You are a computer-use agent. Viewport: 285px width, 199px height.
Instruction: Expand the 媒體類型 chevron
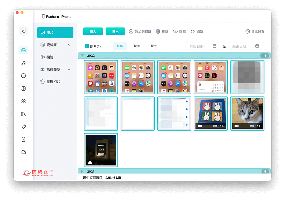click(69, 69)
